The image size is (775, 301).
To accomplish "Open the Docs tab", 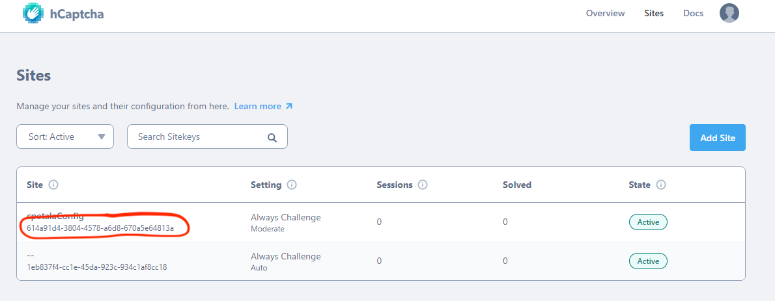I will (x=693, y=13).
